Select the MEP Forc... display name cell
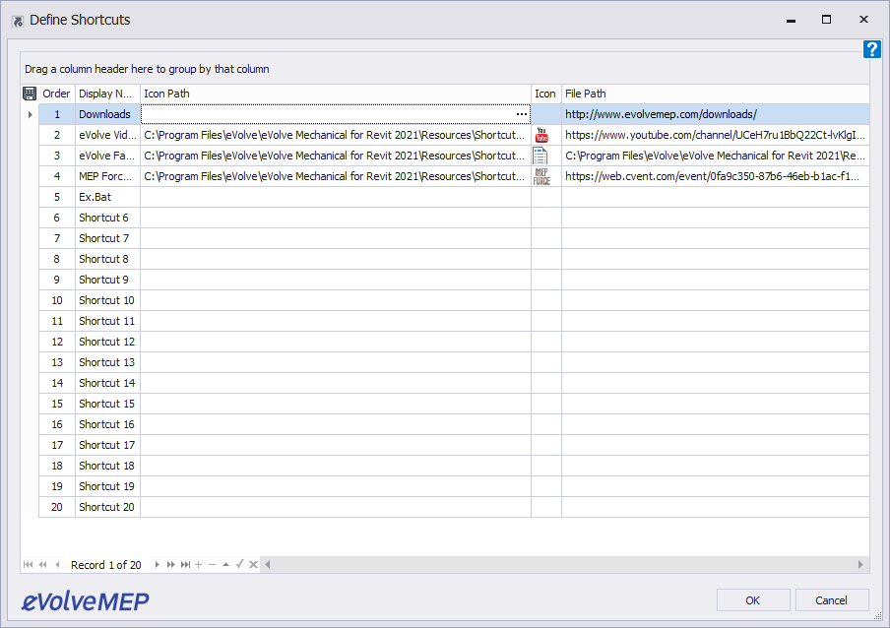Viewport: 890px width, 628px height. 107,176
